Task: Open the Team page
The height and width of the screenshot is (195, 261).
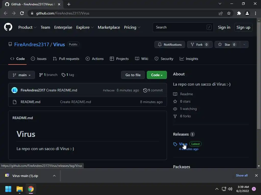Action: 45,27
